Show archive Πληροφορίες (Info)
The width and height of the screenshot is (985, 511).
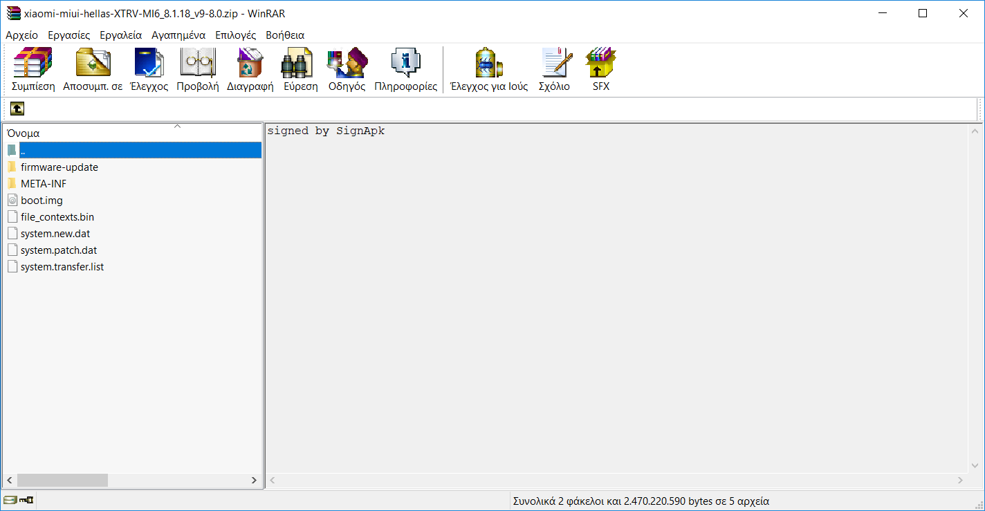click(406, 63)
